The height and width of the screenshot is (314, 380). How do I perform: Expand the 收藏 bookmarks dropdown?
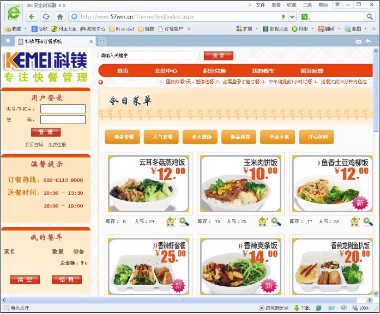pyautogui.click(x=26, y=29)
